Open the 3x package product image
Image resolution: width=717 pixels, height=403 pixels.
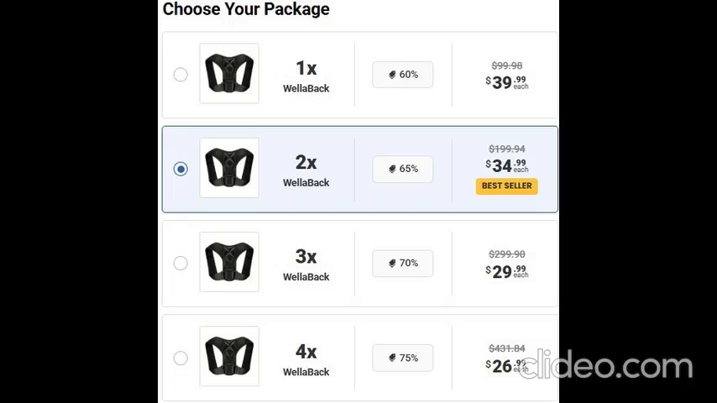point(229,263)
